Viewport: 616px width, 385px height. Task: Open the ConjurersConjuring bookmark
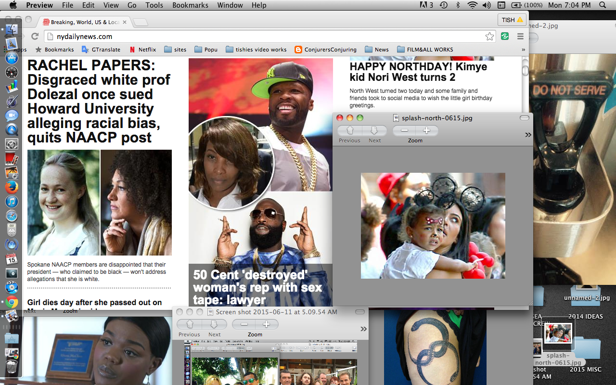pyautogui.click(x=325, y=50)
